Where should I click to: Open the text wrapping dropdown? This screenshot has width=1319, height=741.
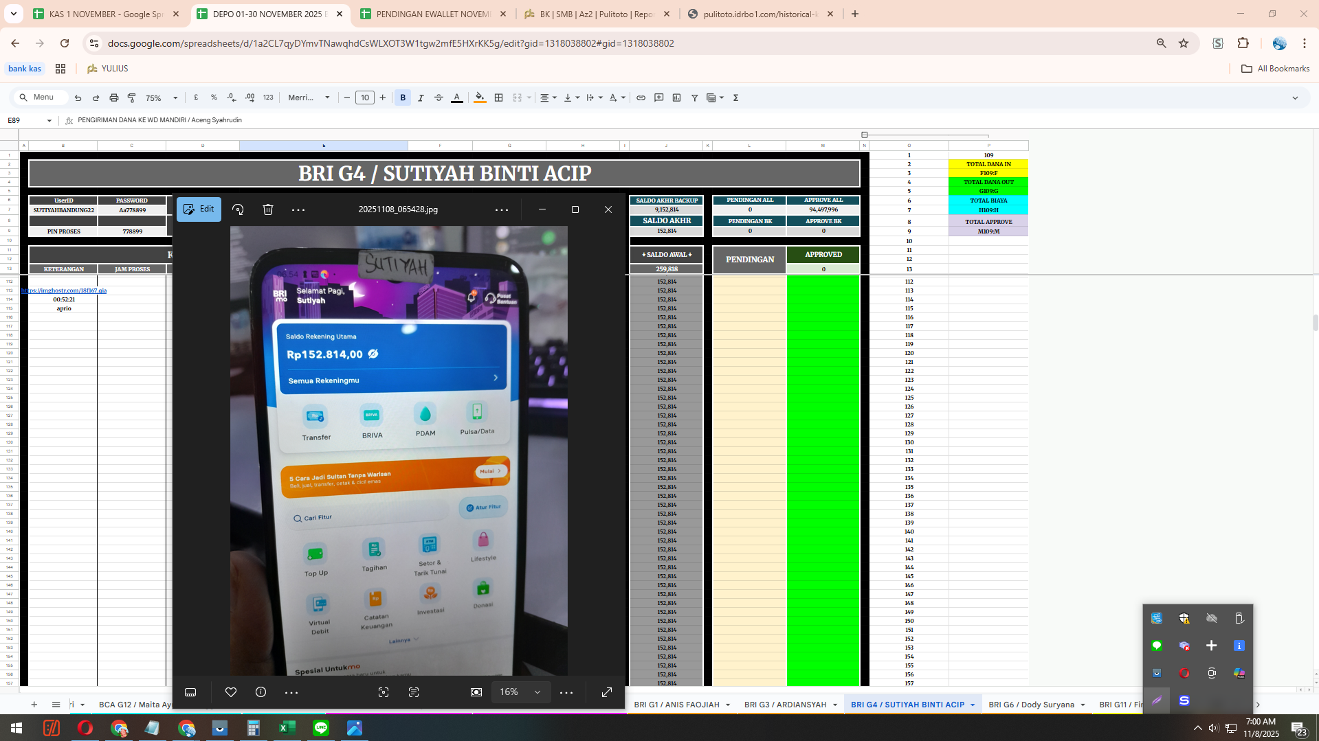point(594,98)
